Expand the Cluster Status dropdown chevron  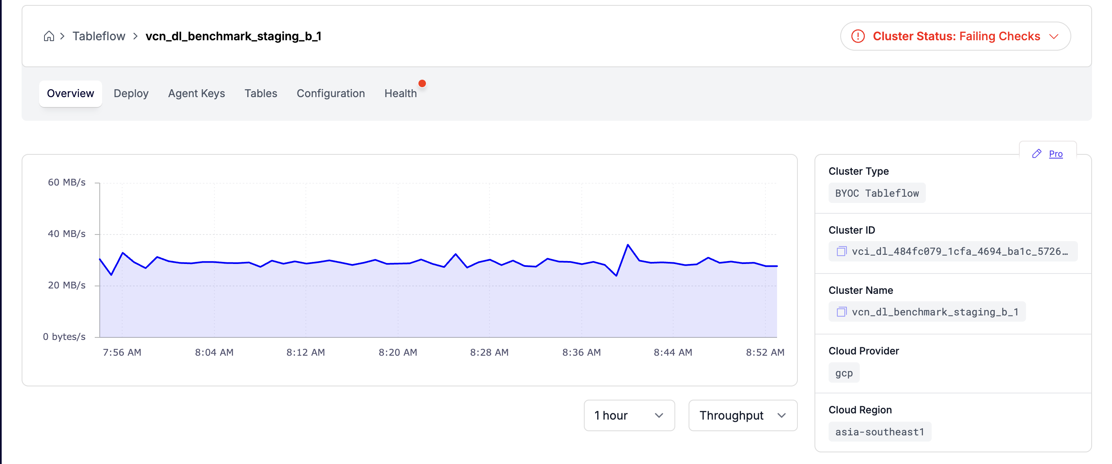1054,36
